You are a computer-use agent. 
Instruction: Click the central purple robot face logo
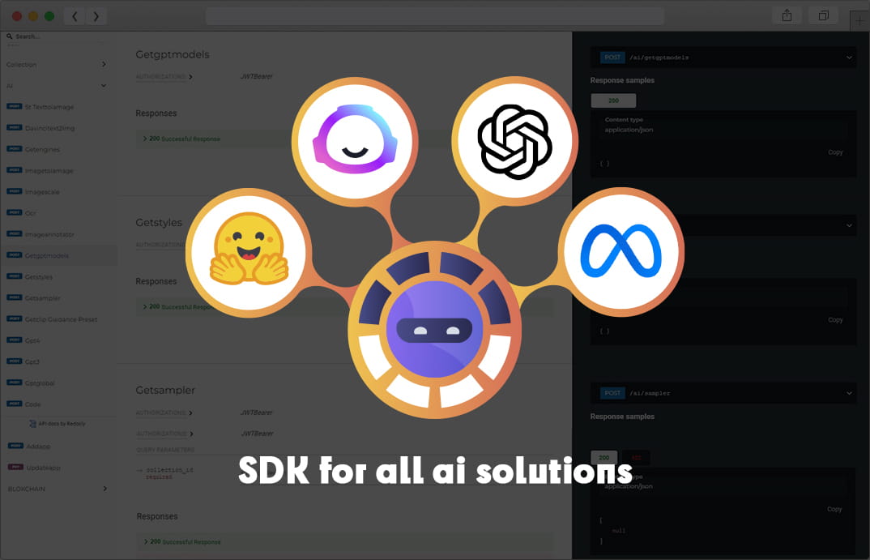(435, 329)
